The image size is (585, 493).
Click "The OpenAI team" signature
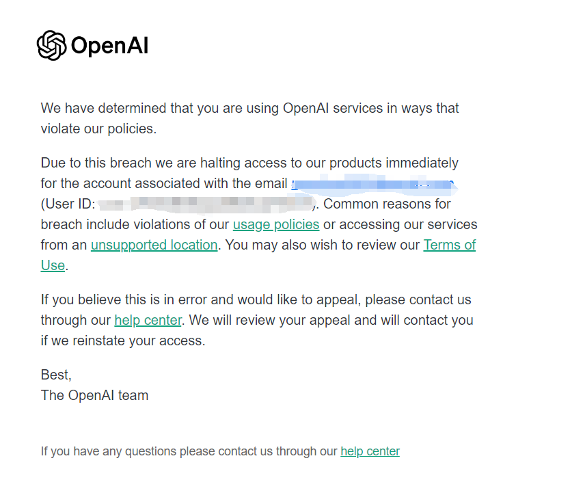coord(94,395)
